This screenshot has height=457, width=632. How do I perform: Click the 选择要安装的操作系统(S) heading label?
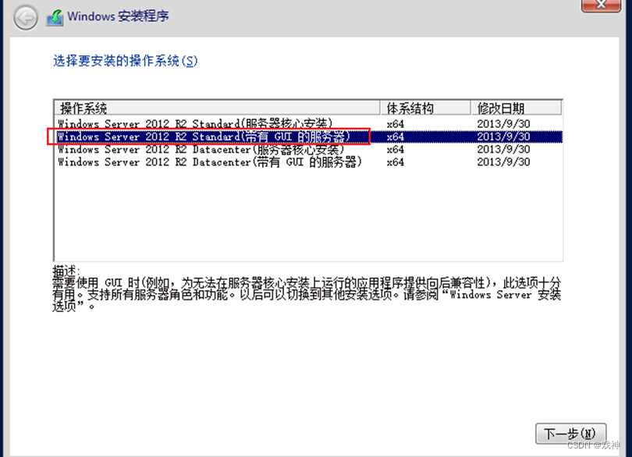click(x=126, y=61)
